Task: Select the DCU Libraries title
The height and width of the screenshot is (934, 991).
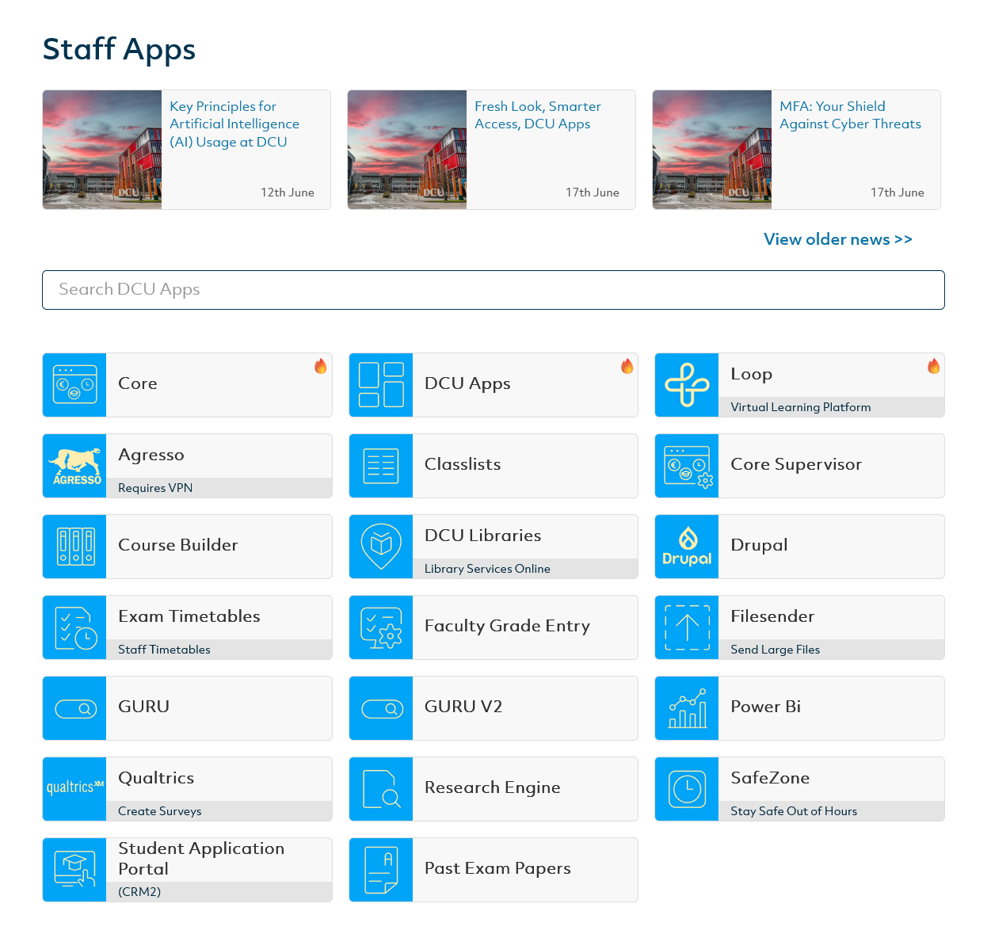Action: click(483, 536)
